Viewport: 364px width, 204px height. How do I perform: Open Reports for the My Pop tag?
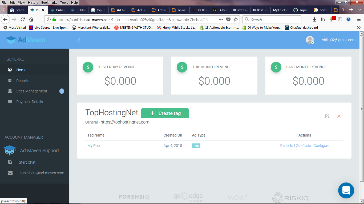click(286, 146)
